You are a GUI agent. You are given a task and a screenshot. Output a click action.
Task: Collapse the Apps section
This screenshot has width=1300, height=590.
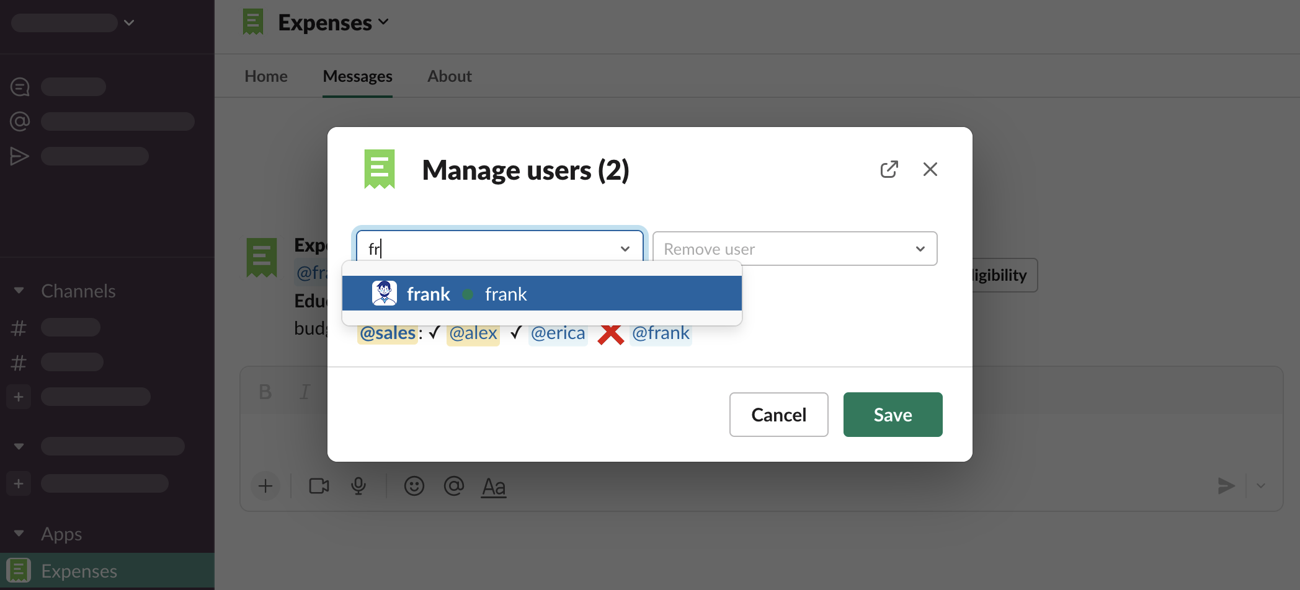tap(19, 534)
